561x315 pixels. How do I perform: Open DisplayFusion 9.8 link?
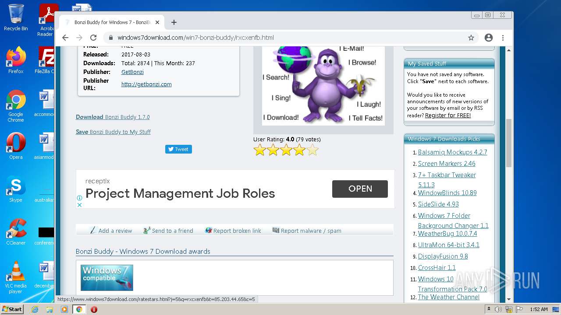pyautogui.click(x=443, y=256)
